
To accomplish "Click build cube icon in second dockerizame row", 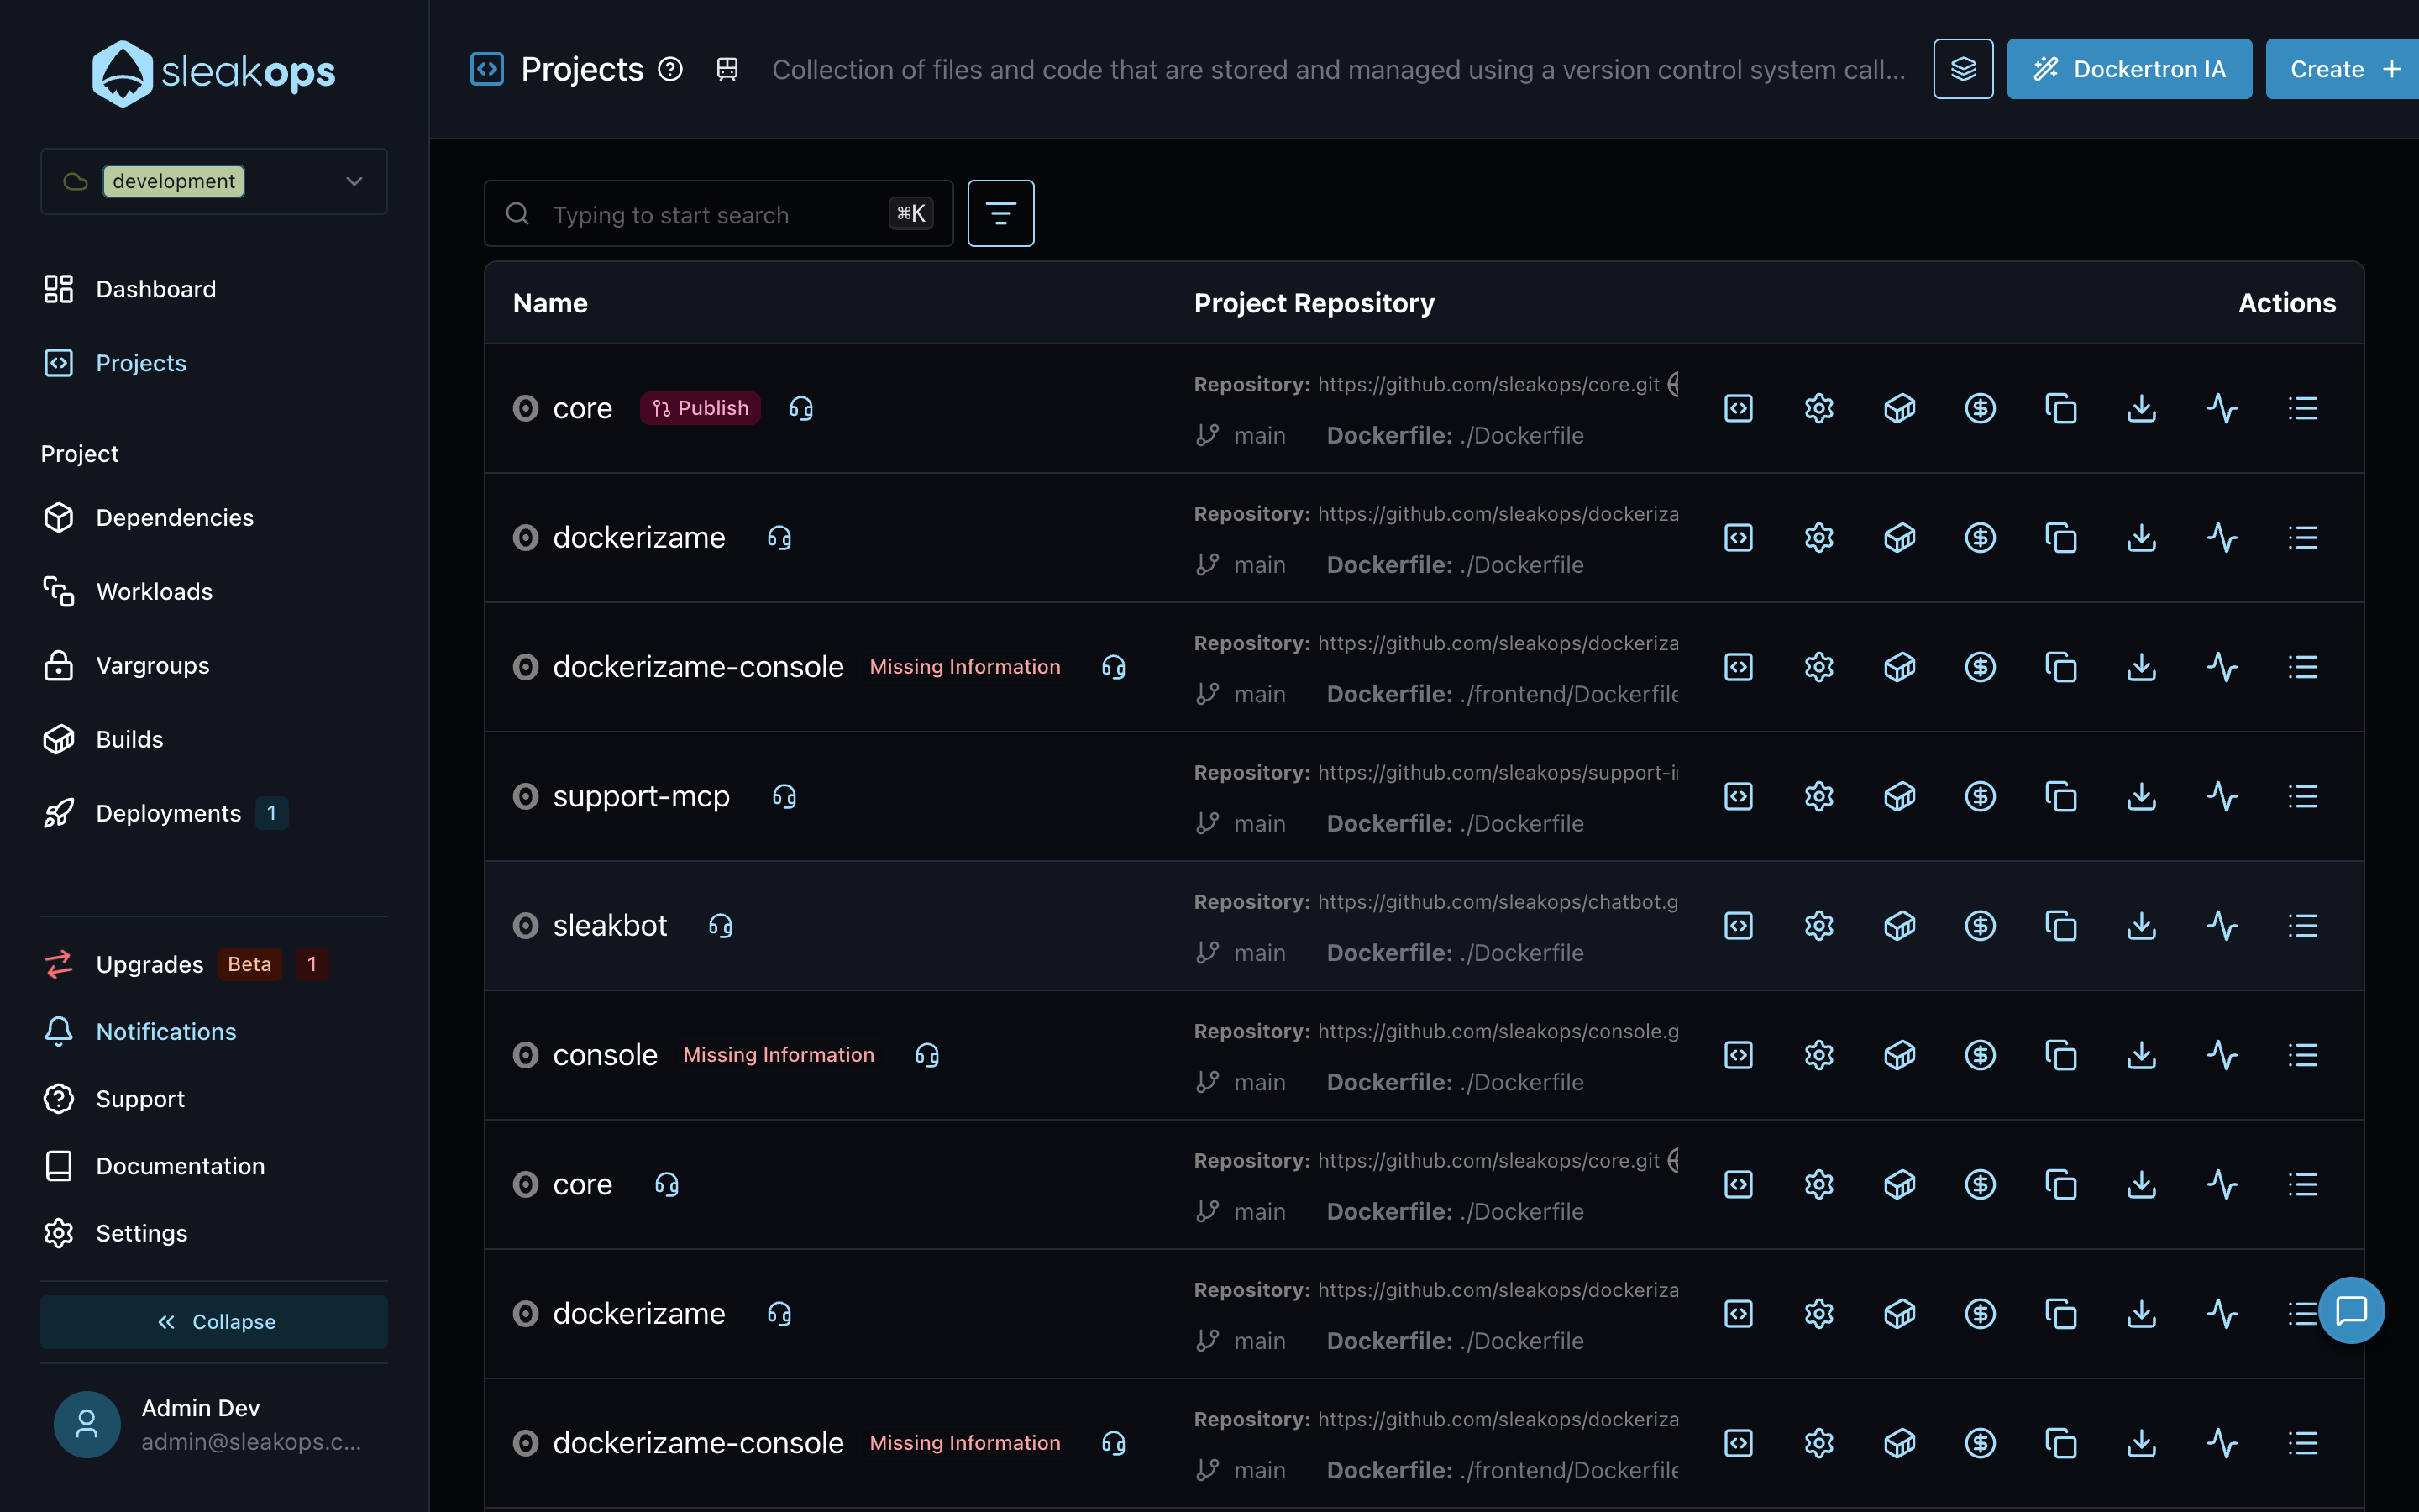I will 1899,1314.
